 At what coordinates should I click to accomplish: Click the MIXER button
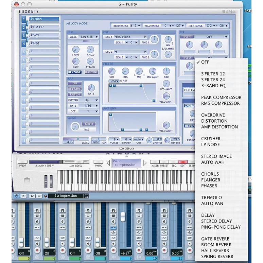155,166
